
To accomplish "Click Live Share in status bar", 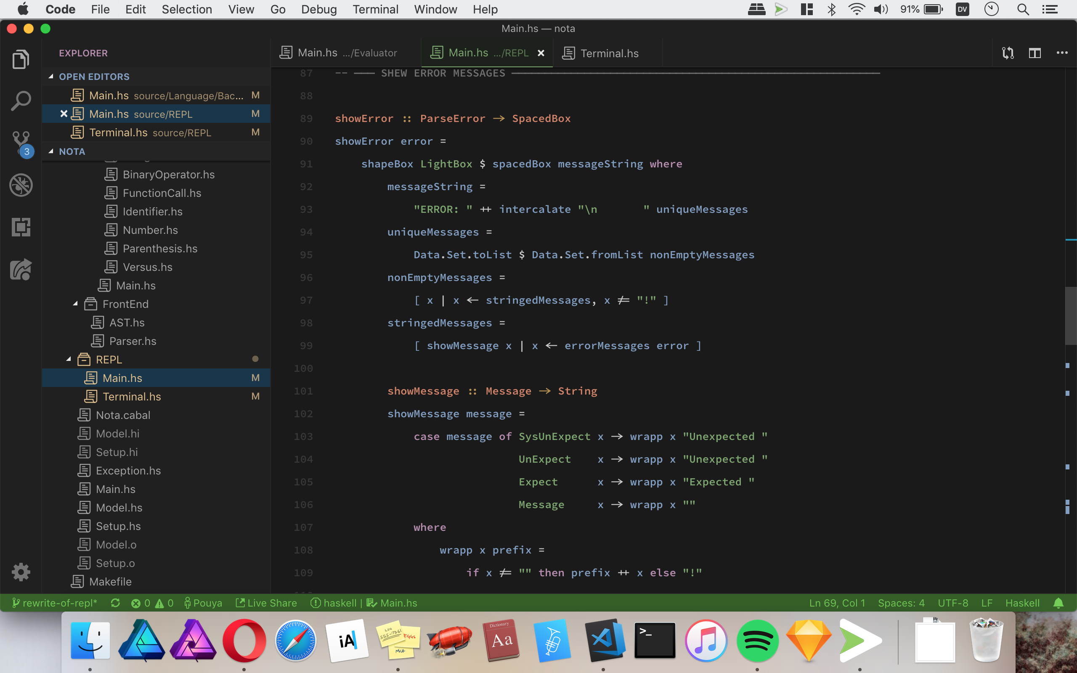I will tap(266, 603).
